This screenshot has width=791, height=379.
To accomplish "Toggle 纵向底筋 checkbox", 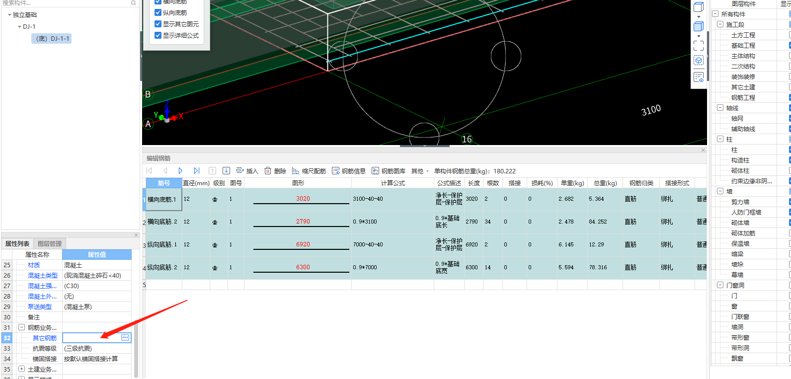I will click(158, 12).
